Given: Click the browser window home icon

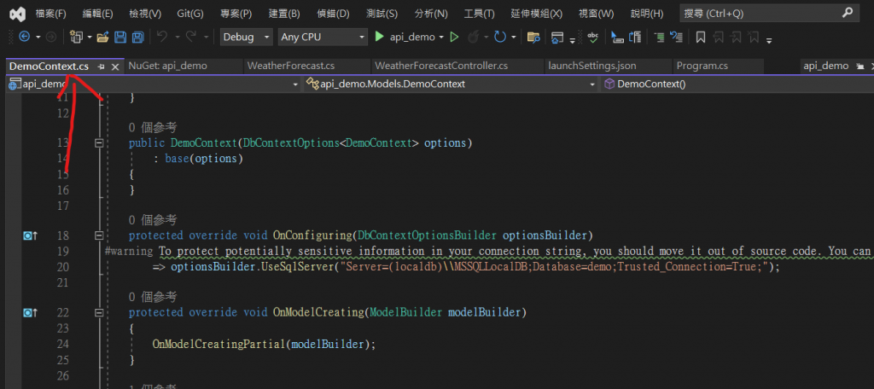Looking at the screenshot, I should tap(556, 38).
